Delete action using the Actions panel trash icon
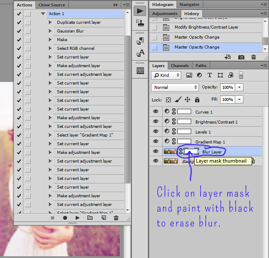Screen dimensions: 269x258 116,218
